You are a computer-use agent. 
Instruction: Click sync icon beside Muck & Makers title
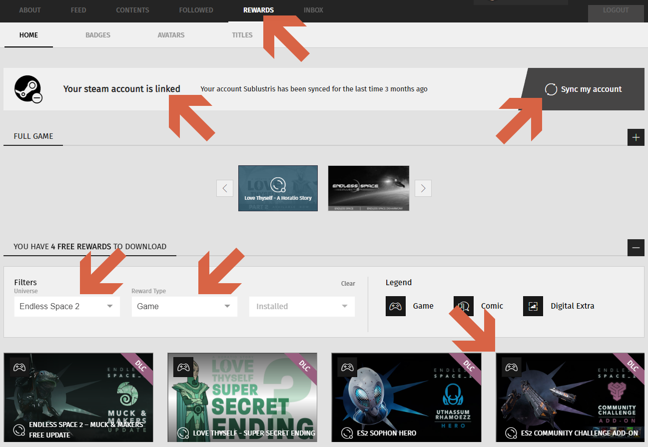[19, 430]
